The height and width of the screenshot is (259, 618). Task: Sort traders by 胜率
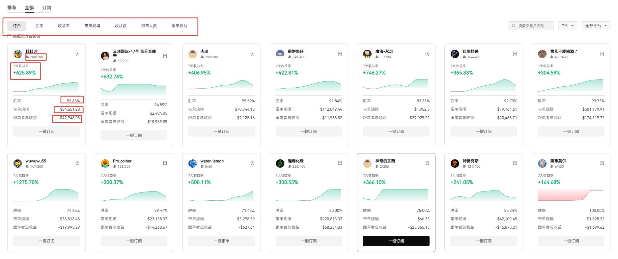(x=39, y=26)
